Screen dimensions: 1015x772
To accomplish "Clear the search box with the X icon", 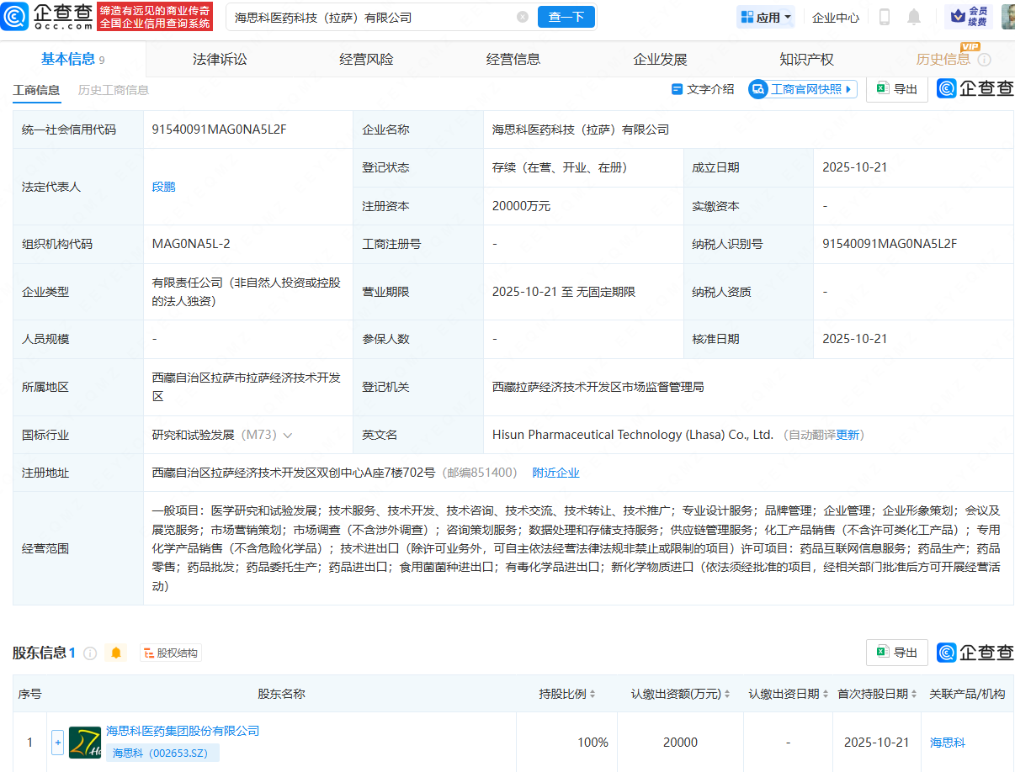I will [523, 17].
